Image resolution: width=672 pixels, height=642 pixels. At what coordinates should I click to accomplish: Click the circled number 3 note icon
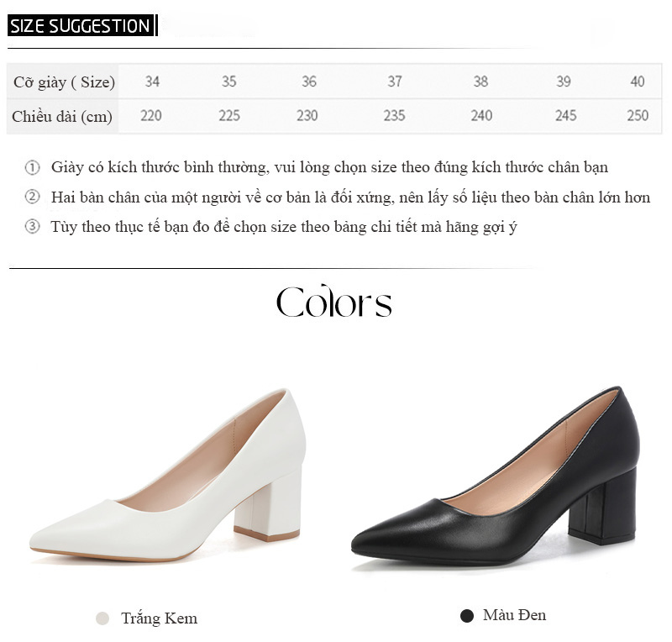32,226
